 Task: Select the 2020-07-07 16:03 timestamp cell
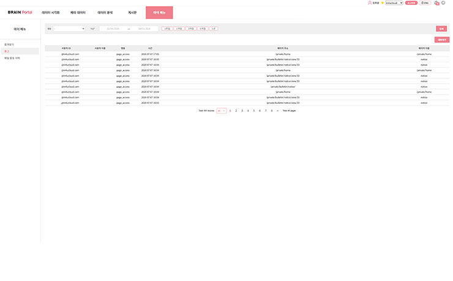pyautogui.click(x=150, y=103)
